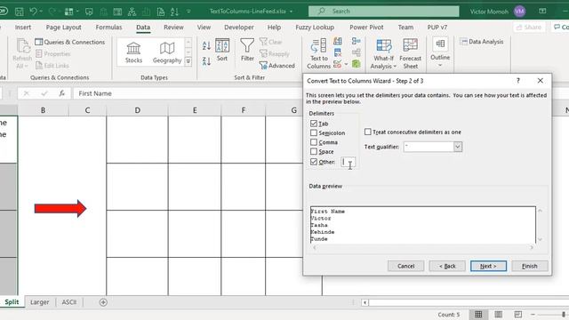Open Queries & Connections pane
The image size is (569, 320).
coord(70,42)
